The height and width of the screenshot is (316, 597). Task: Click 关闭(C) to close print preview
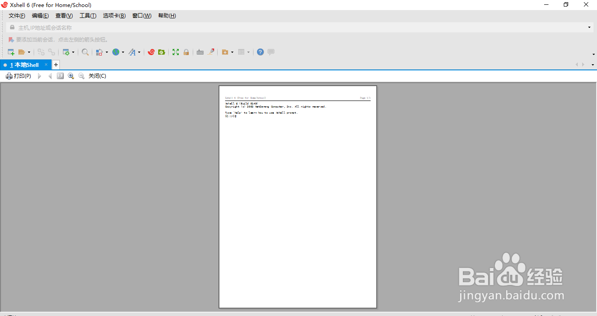tap(97, 76)
